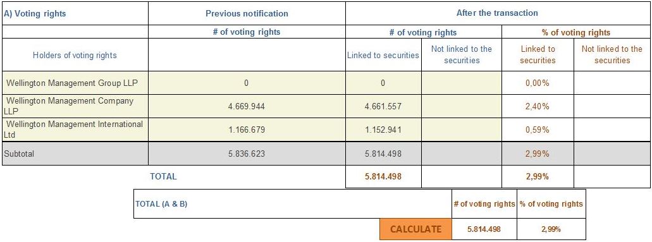
Task: Select the 2,40% voting rights cell
Action: pos(538,106)
